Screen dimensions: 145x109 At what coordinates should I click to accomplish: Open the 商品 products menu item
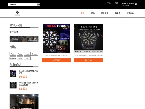pyautogui.click(x=93, y=13)
